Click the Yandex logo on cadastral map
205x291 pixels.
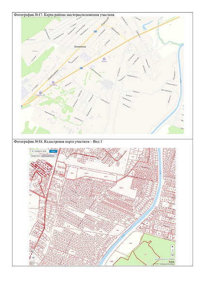click(x=172, y=261)
